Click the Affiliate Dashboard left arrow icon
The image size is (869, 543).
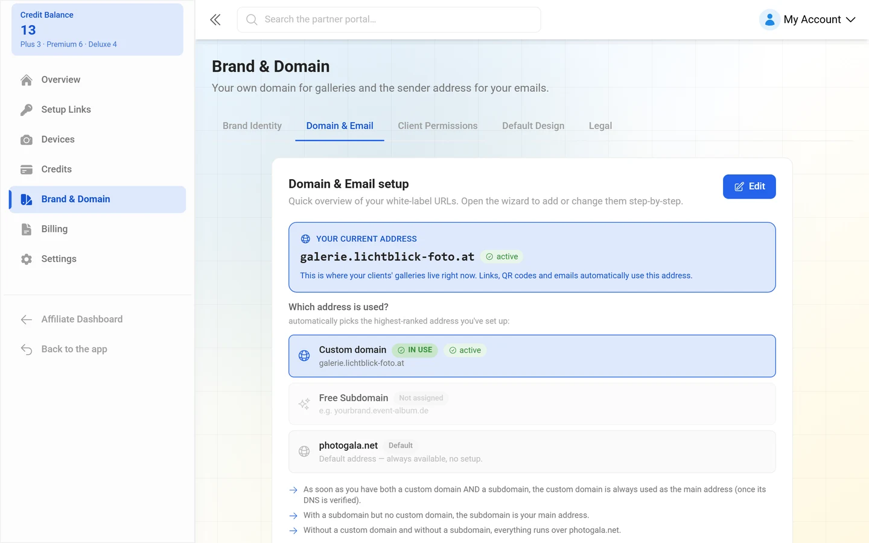27,320
